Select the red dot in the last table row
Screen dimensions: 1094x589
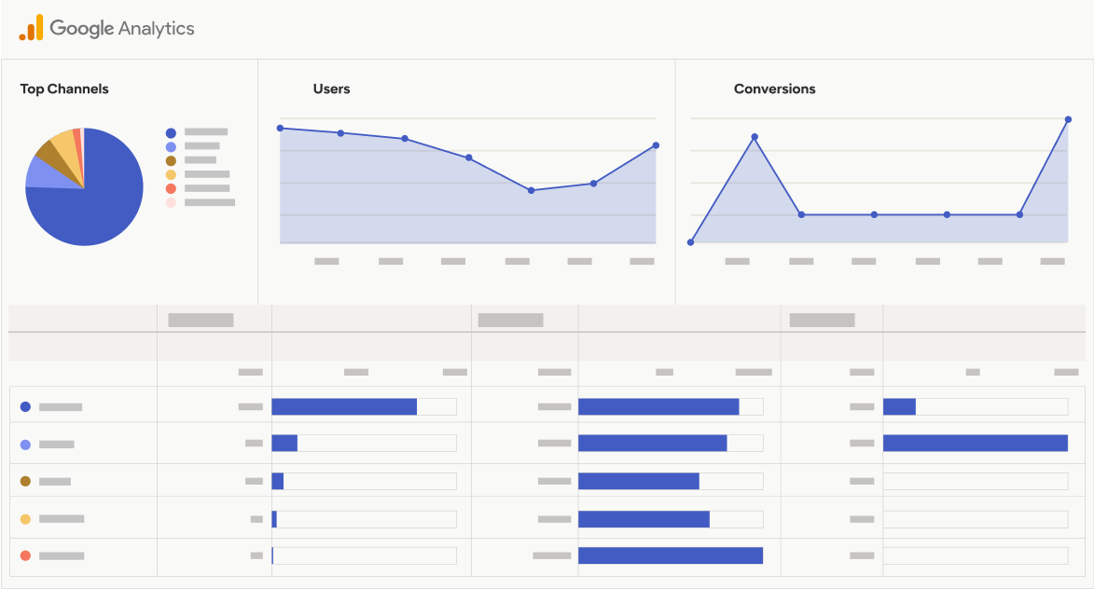tap(25, 555)
